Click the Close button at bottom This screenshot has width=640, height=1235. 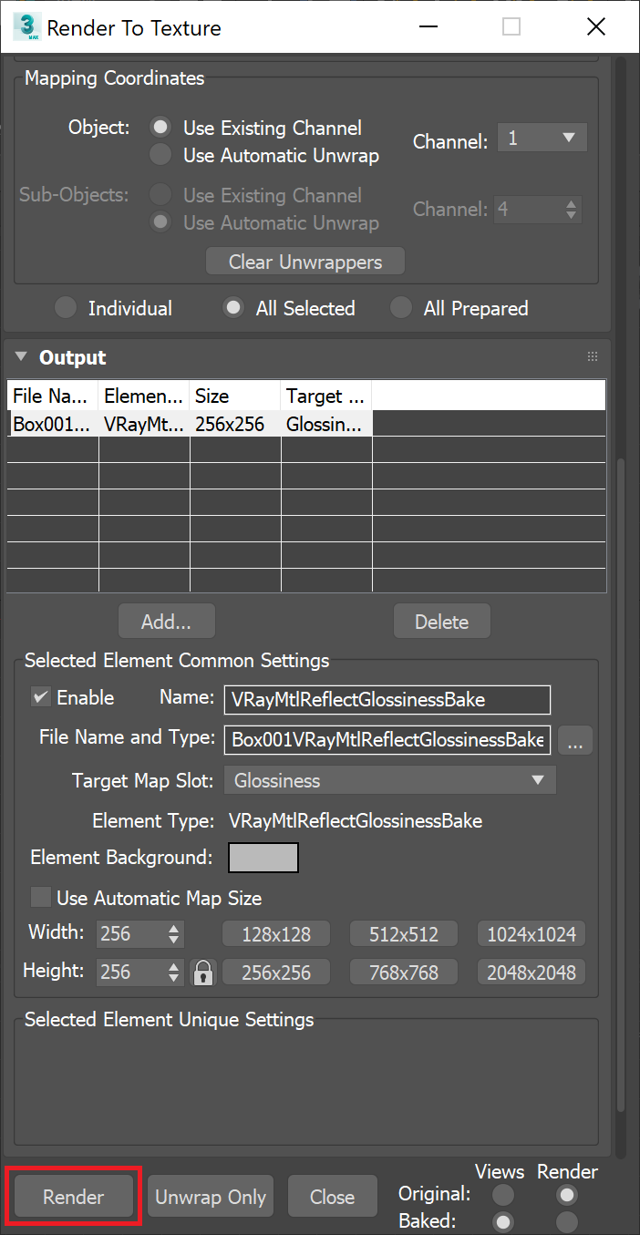(332, 1197)
